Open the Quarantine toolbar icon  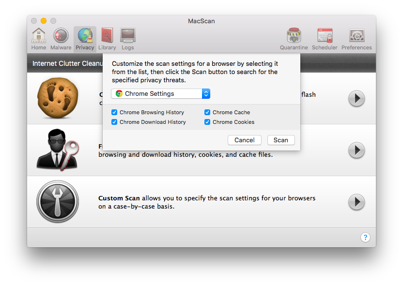coord(294,39)
